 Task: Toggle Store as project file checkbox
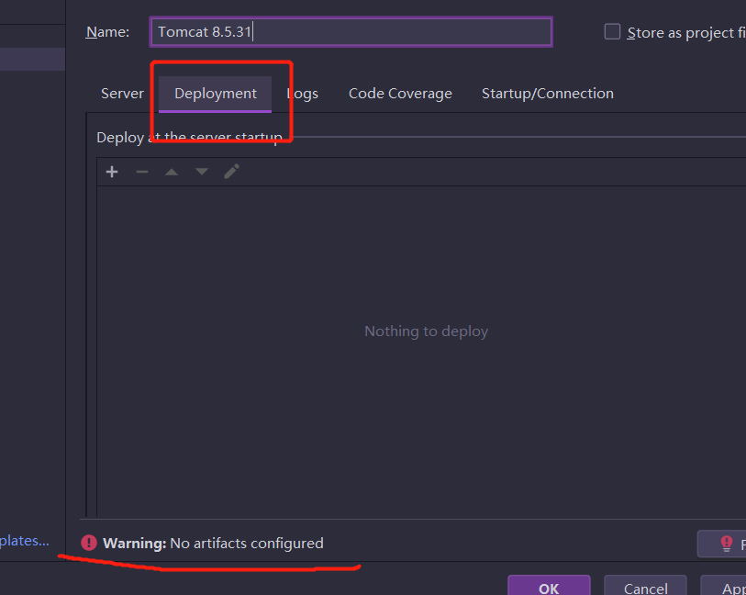(612, 32)
